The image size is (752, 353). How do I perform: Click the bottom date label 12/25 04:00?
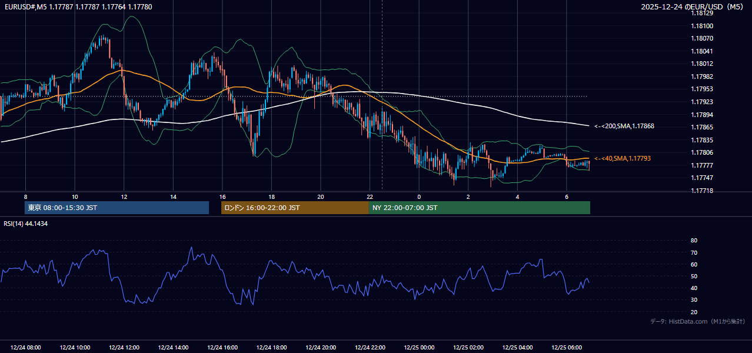517,348
